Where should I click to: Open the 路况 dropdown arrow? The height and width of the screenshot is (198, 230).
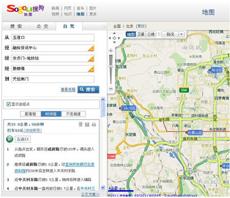point(181,34)
